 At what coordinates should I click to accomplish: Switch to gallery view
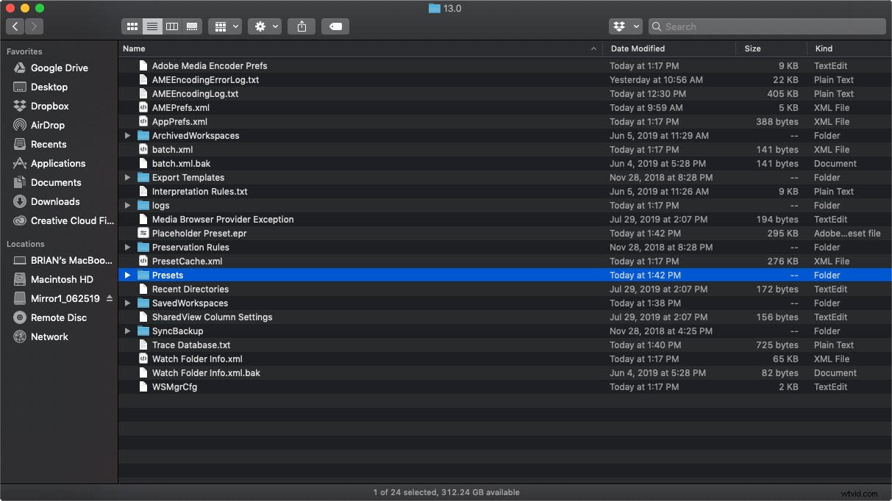(191, 26)
